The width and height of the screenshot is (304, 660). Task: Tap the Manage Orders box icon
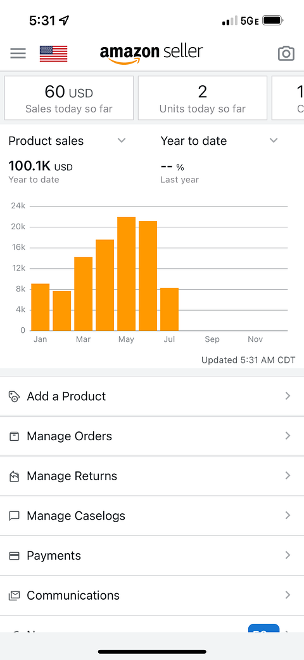15,436
